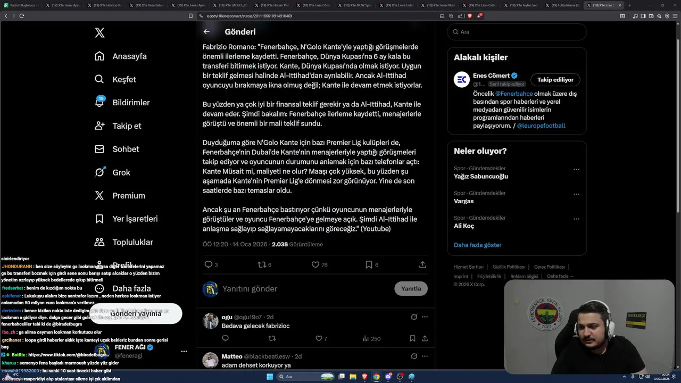Open Grok icon on Matteo's reply
The width and height of the screenshot is (681, 383).
coord(414,356)
